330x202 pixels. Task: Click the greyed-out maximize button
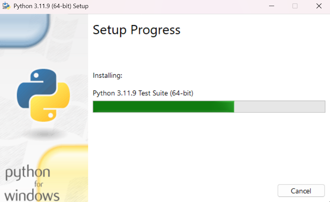pyautogui.click(x=295, y=6)
